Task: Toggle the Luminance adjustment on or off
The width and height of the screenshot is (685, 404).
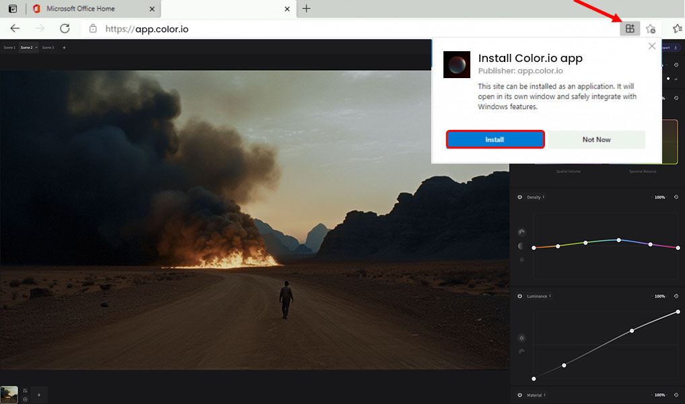Action: coord(519,296)
